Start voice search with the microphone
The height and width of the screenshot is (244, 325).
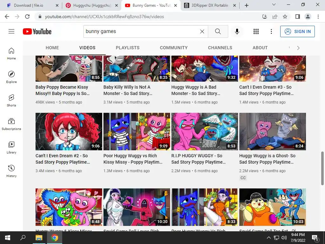[237, 31]
